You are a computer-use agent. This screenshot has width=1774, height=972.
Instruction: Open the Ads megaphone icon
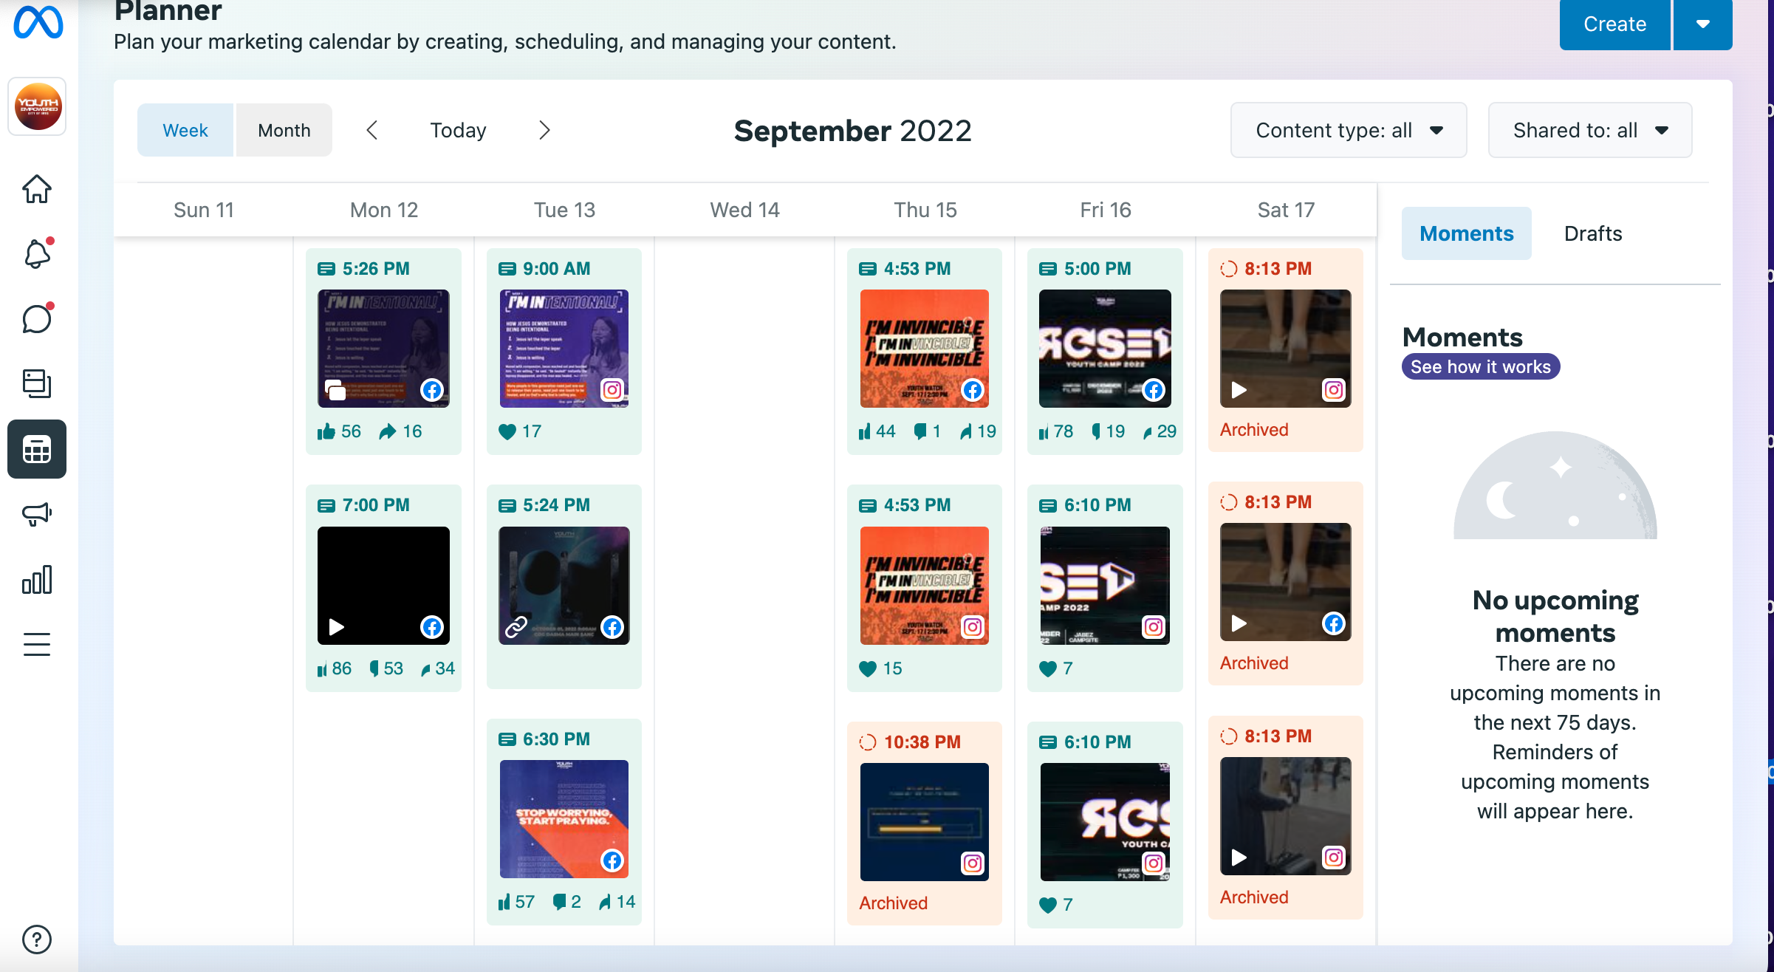[37, 514]
